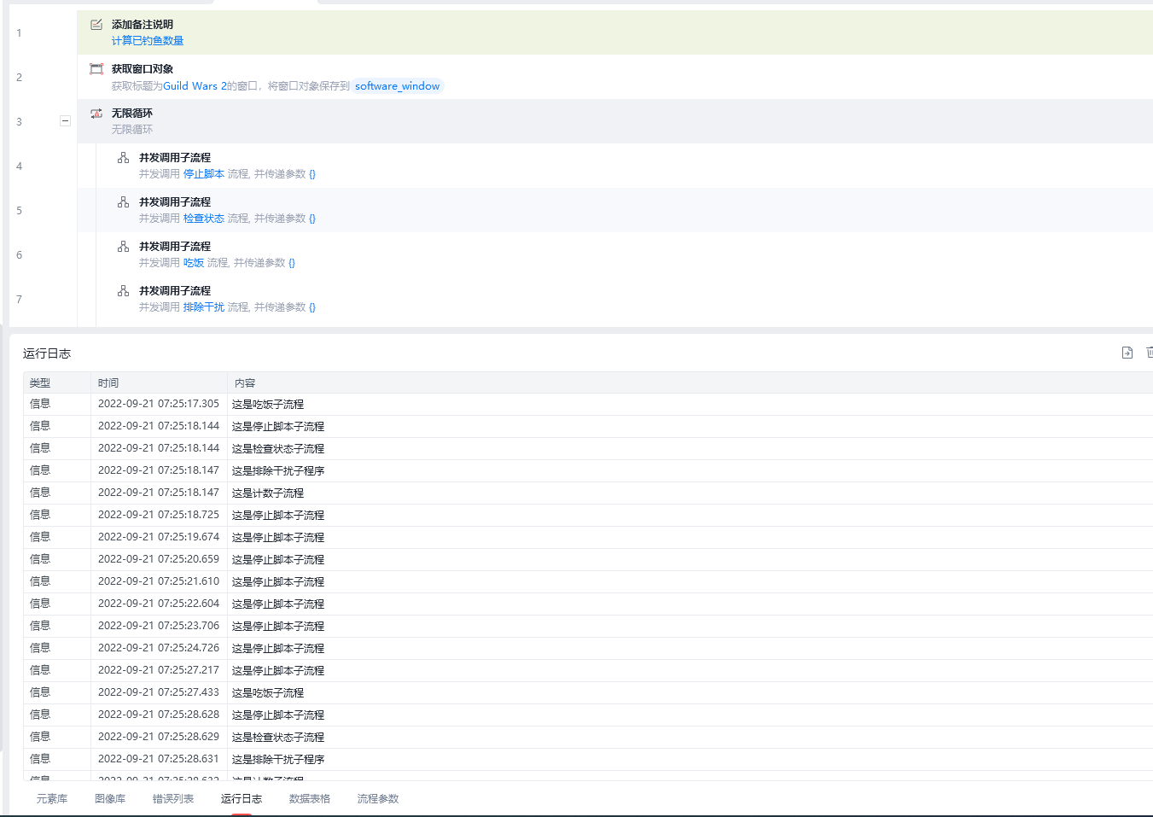Select the 运行日志 tab

(242, 799)
